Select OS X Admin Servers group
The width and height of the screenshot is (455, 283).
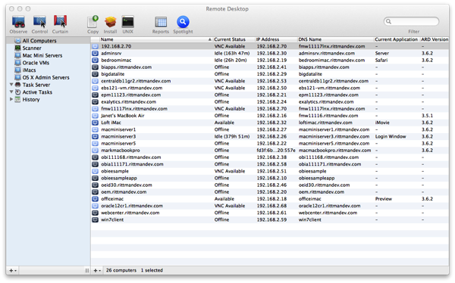point(45,77)
